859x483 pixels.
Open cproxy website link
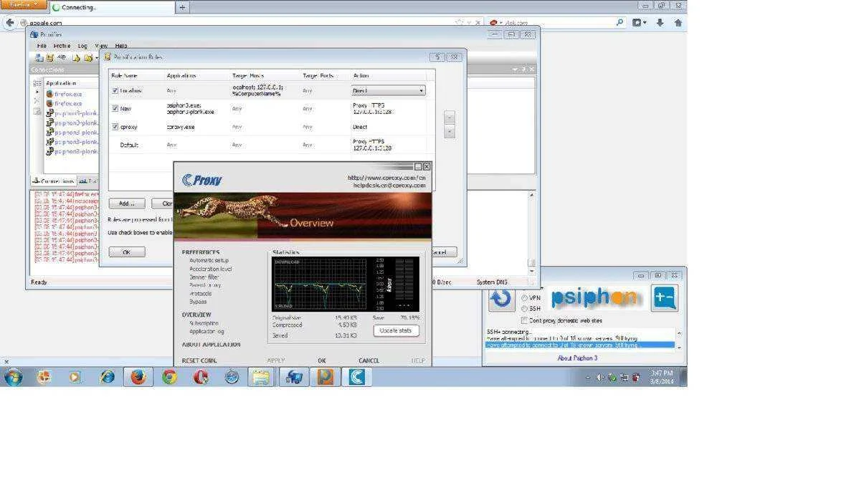click(x=386, y=178)
